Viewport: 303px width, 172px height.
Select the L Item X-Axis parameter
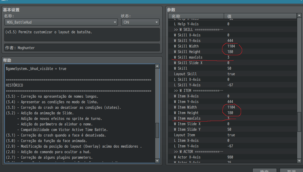tap(233, 141)
